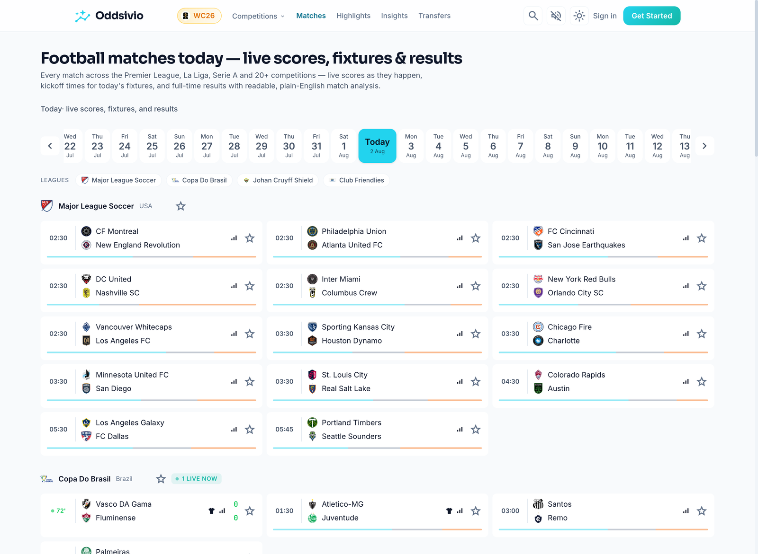
Task: Open the Insights menu item
Action: (x=394, y=16)
